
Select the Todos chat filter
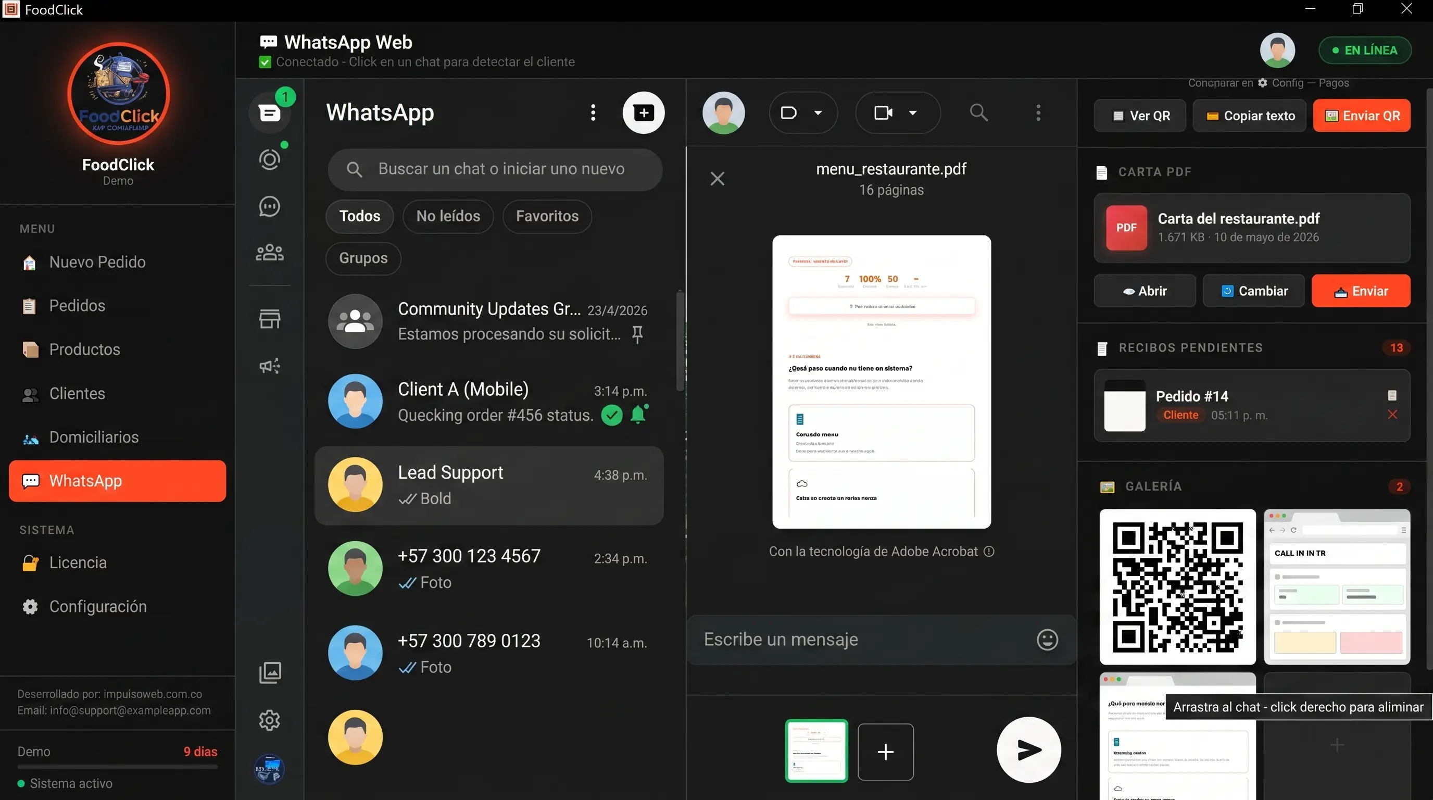point(359,216)
